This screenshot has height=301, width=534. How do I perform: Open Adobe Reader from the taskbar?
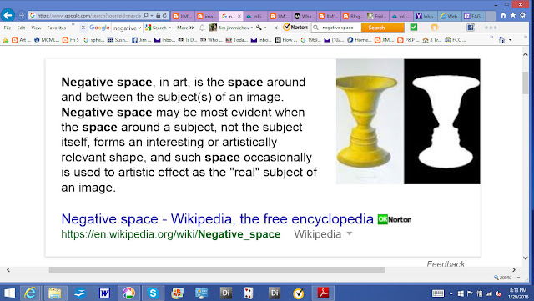(323, 293)
